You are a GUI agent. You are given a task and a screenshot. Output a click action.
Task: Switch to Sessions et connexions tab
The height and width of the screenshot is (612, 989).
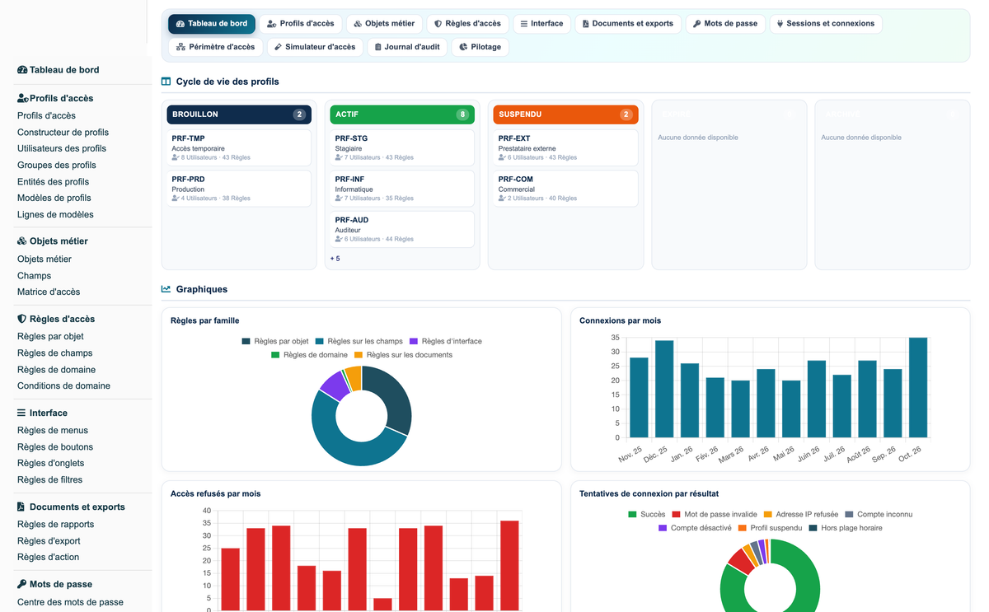pyautogui.click(x=826, y=24)
